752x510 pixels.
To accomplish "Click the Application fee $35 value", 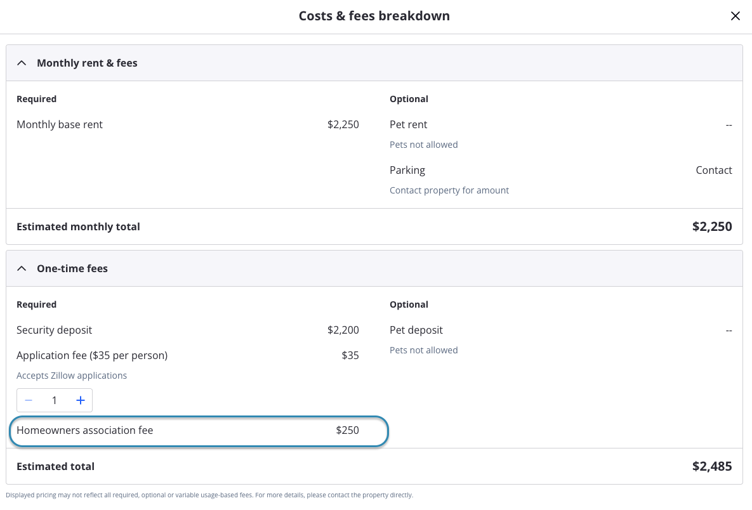I will click(350, 355).
